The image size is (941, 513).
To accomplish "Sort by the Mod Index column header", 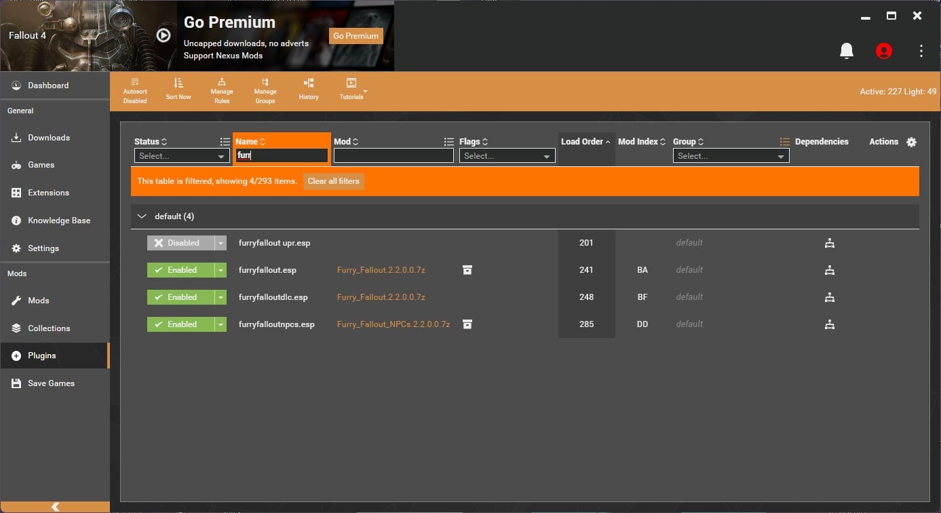I will tap(642, 142).
